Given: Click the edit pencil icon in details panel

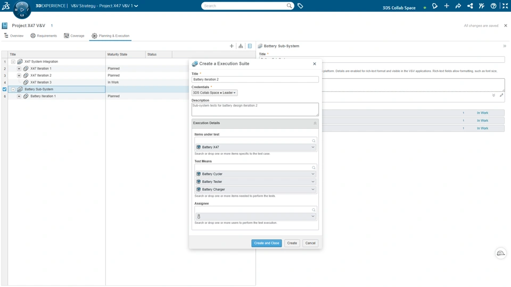Looking at the screenshot, I should point(501,95).
